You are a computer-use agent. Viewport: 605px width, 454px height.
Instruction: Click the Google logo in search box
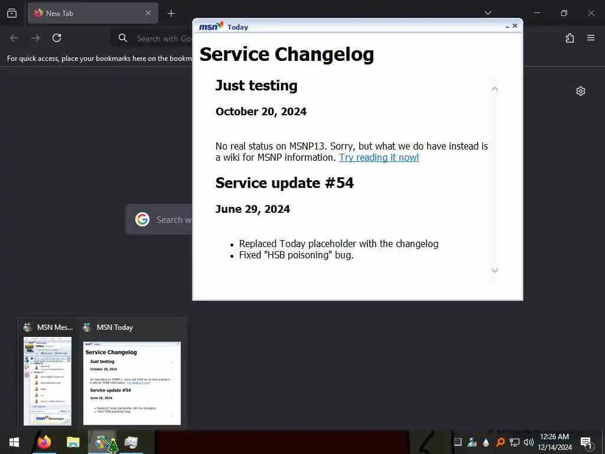[142, 219]
